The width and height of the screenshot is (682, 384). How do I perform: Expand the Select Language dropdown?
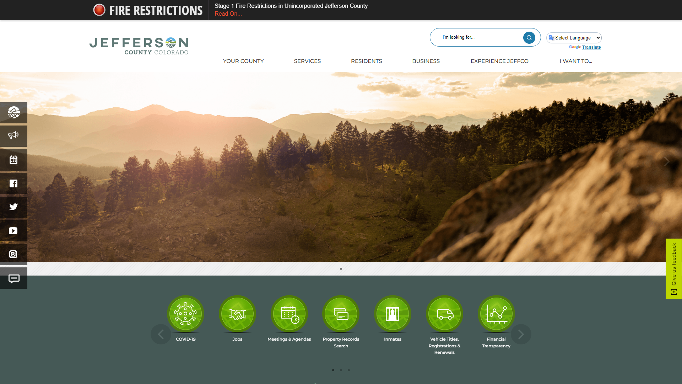pyautogui.click(x=574, y=37)
